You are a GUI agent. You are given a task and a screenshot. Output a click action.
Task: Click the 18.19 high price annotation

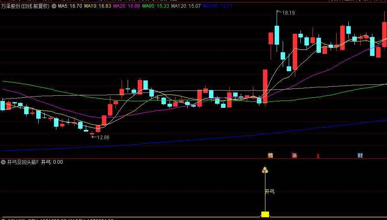(288, 13)
